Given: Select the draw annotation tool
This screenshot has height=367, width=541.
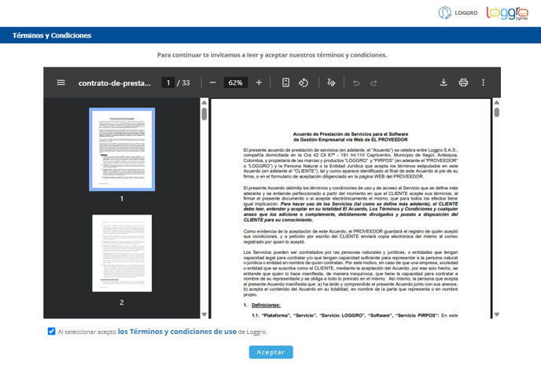Looking at the screenshot, I should coord(331,83).
